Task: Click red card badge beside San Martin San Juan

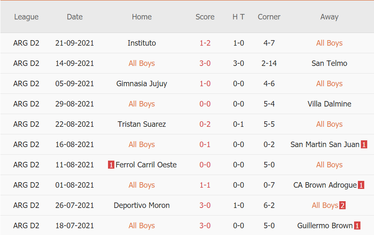Action: click(364, 145)
